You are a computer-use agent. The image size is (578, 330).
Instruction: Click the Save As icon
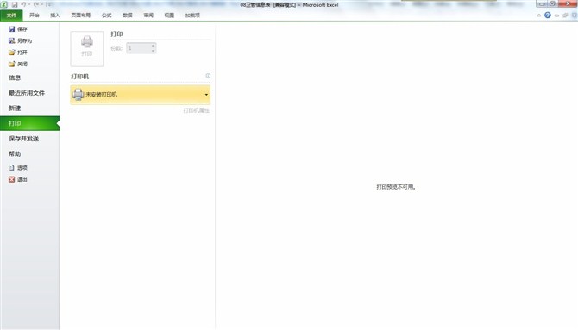click(x=12, y=40)
